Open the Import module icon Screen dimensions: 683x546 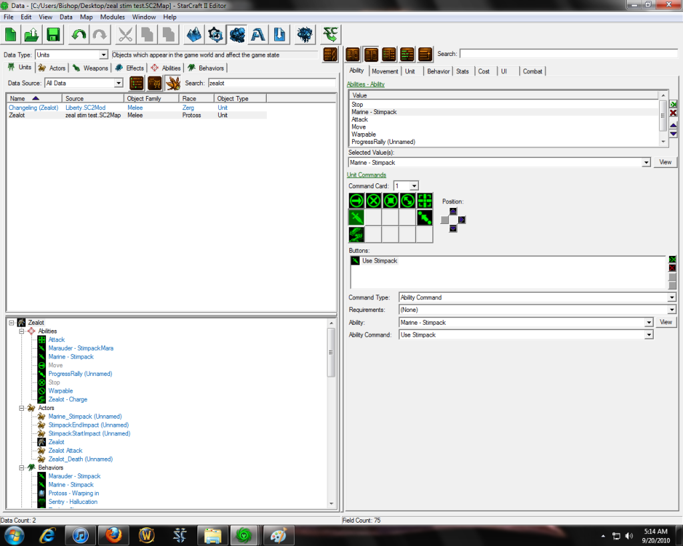(x=279, y=35)
